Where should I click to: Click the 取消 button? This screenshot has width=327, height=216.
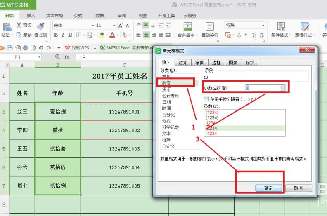click(299, 188)
